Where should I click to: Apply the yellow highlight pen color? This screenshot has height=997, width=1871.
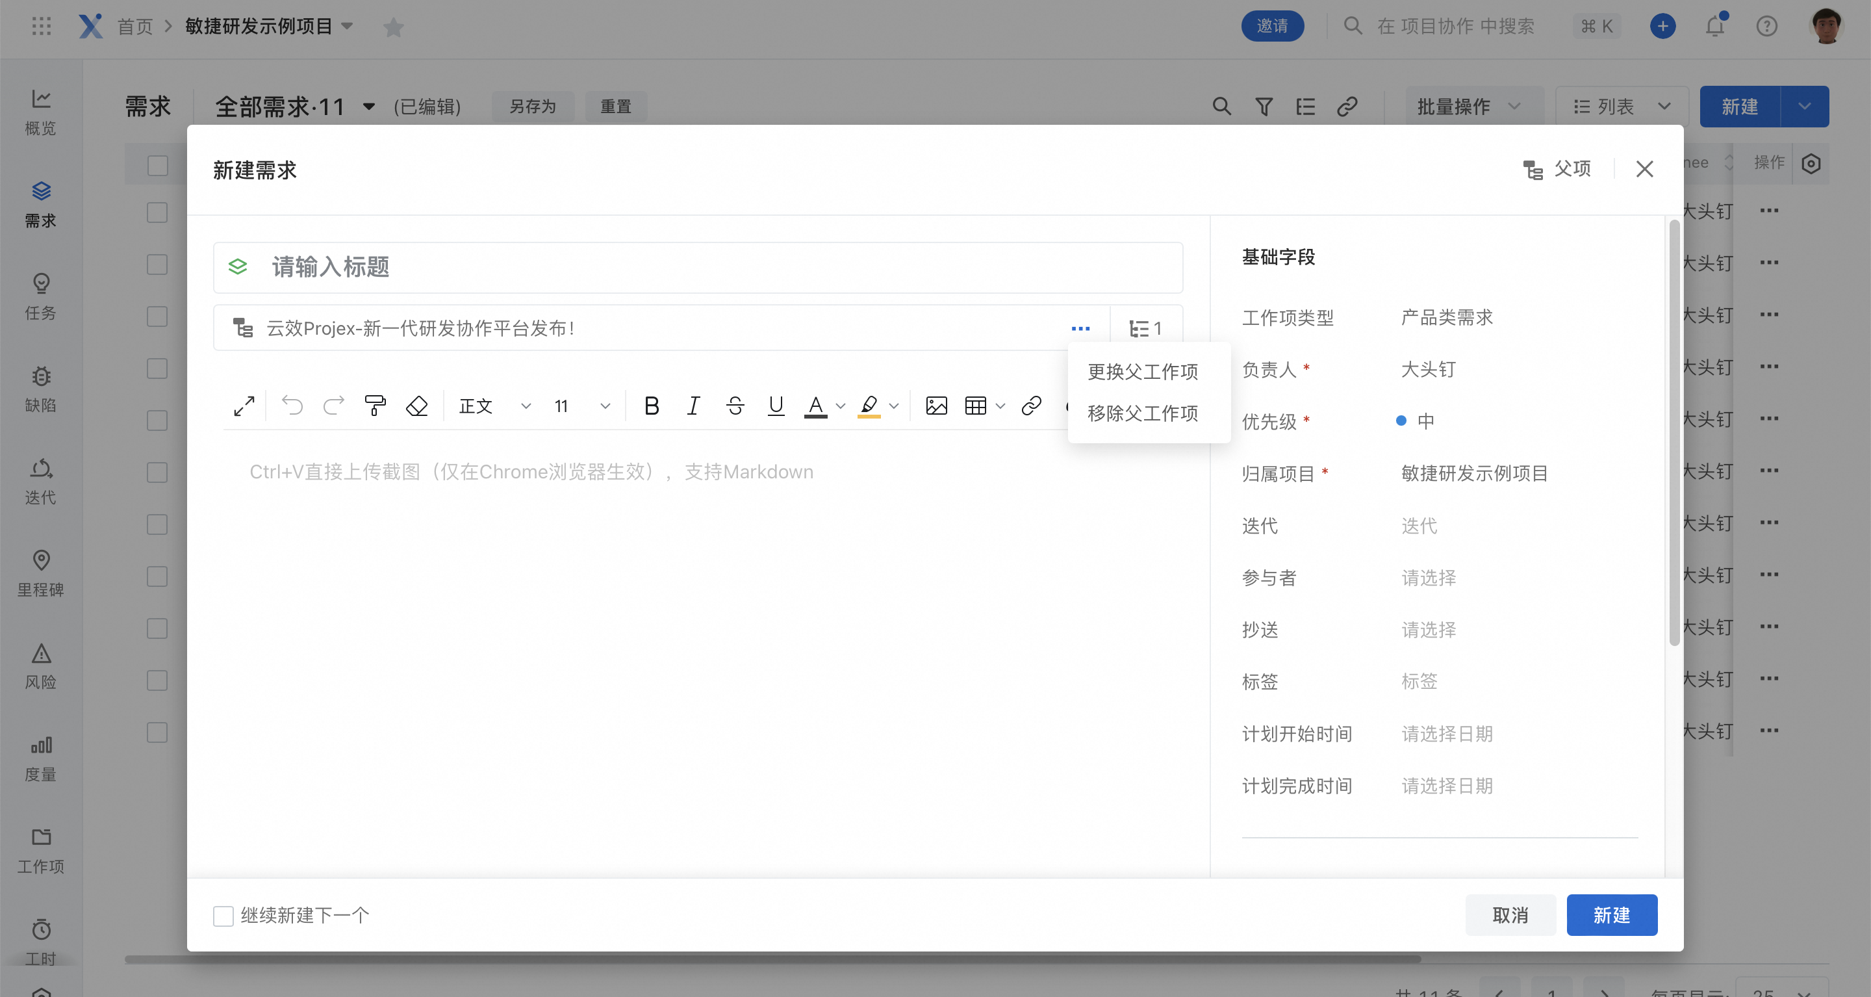[869, 406]
